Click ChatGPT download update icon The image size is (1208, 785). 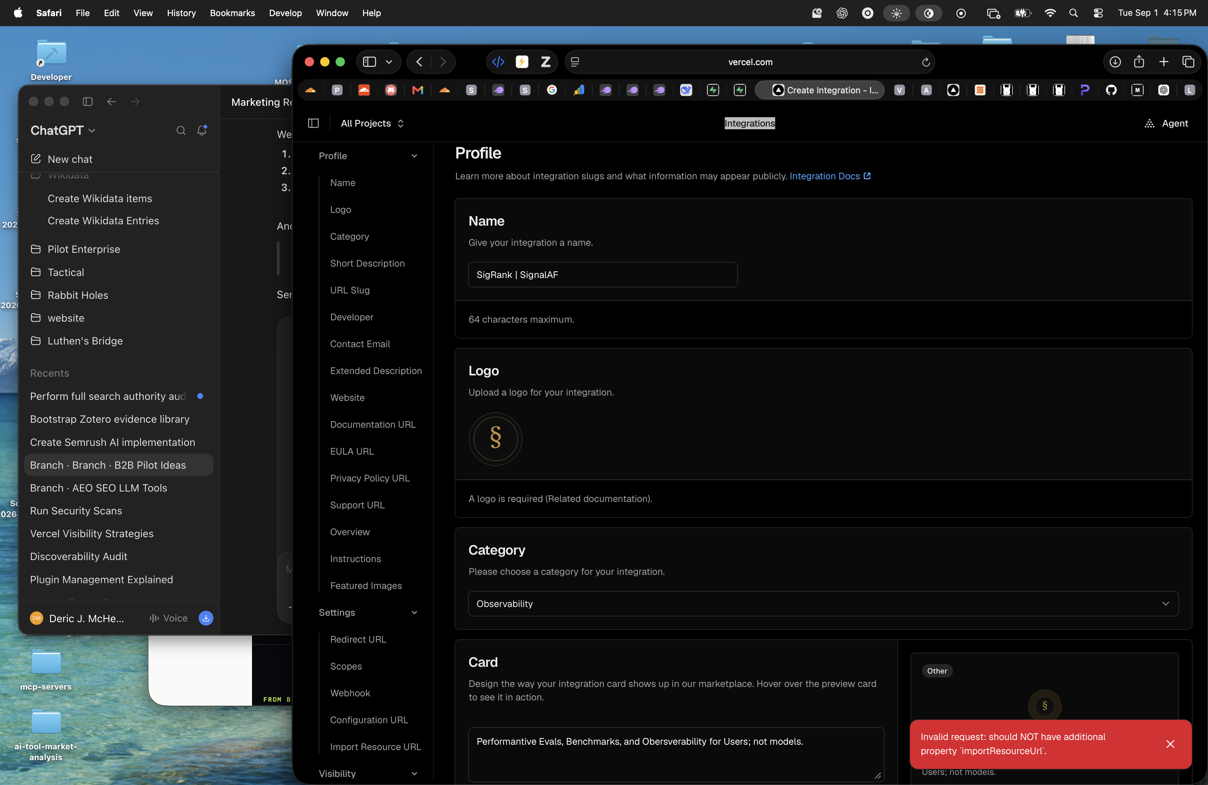[x=206, y=618]
